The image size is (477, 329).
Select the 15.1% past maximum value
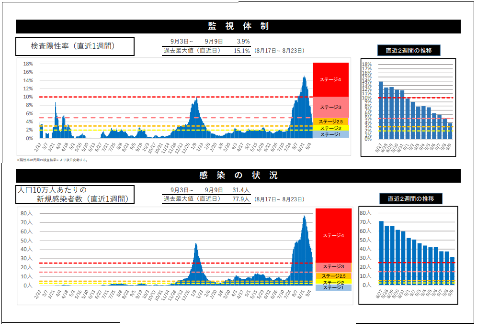point(241,51)
